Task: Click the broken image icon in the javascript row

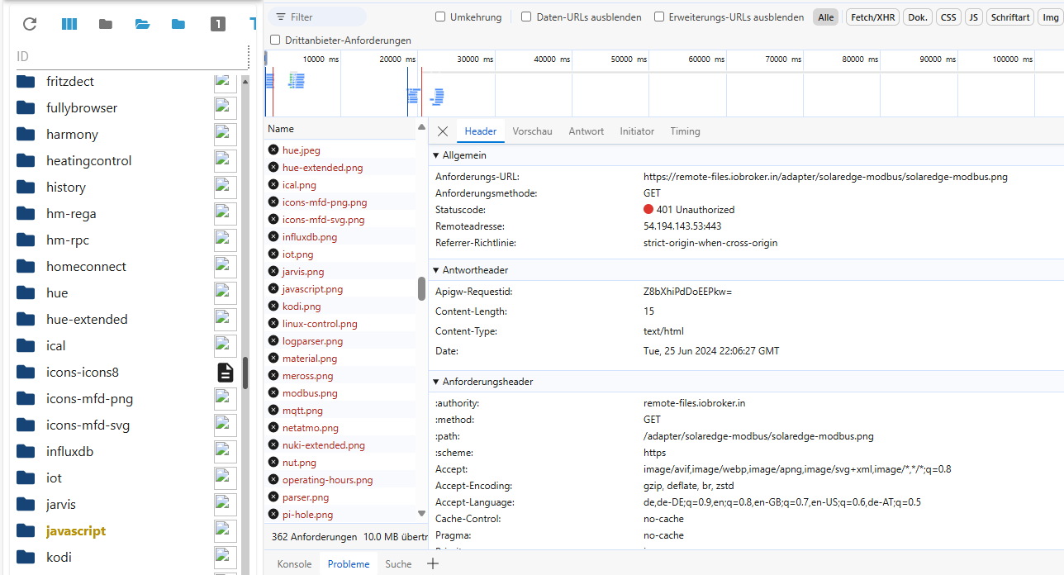Action: [x=226, y=530]
